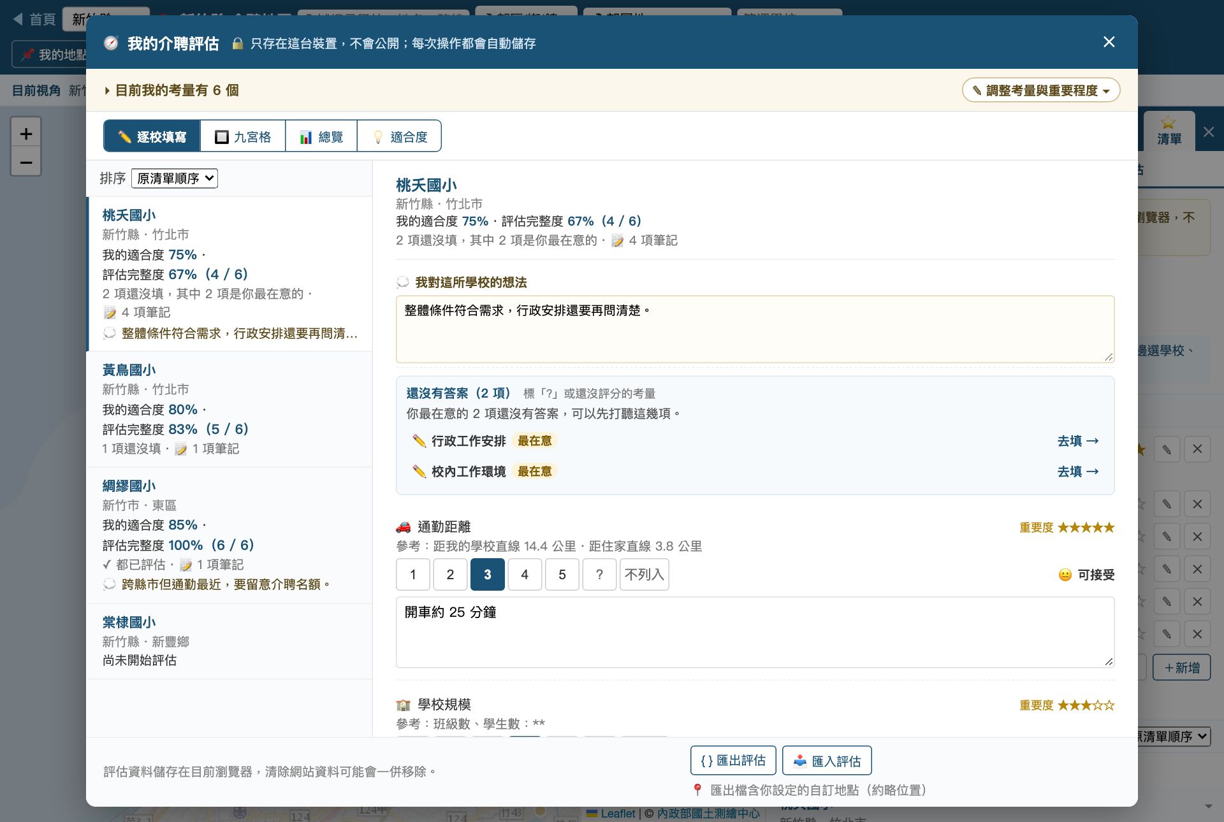Click 新增 button in background list
Screen dimensions: 1224x822
[x=1182, y=667]
